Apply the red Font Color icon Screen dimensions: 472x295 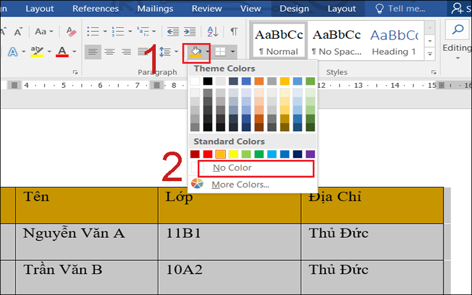63,52
